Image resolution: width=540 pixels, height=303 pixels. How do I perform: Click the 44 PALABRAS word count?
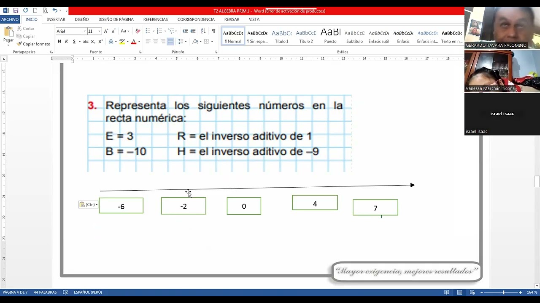click(45, 292)
